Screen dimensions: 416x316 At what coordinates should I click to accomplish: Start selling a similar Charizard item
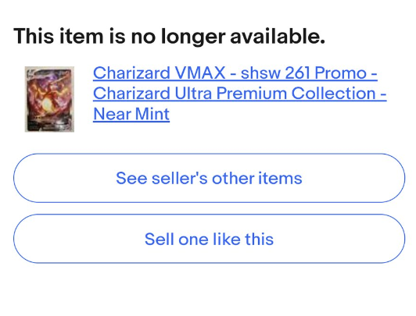coord(209,239)
